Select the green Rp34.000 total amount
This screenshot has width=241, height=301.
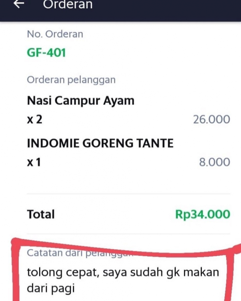point(202,214)
